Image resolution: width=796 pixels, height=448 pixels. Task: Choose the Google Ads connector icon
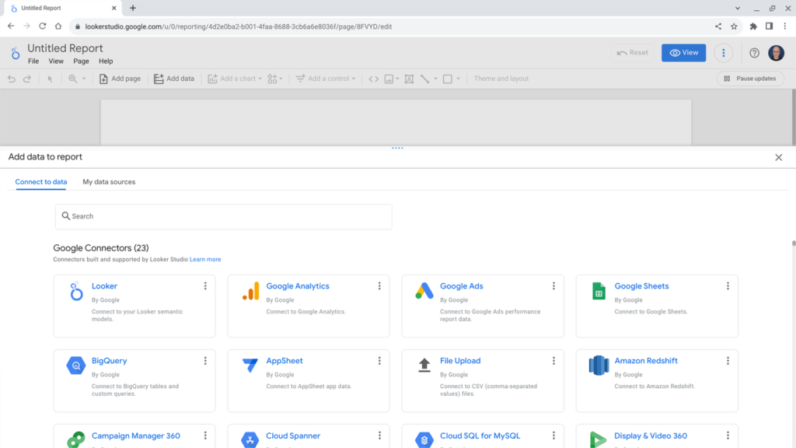pos(424,292)
